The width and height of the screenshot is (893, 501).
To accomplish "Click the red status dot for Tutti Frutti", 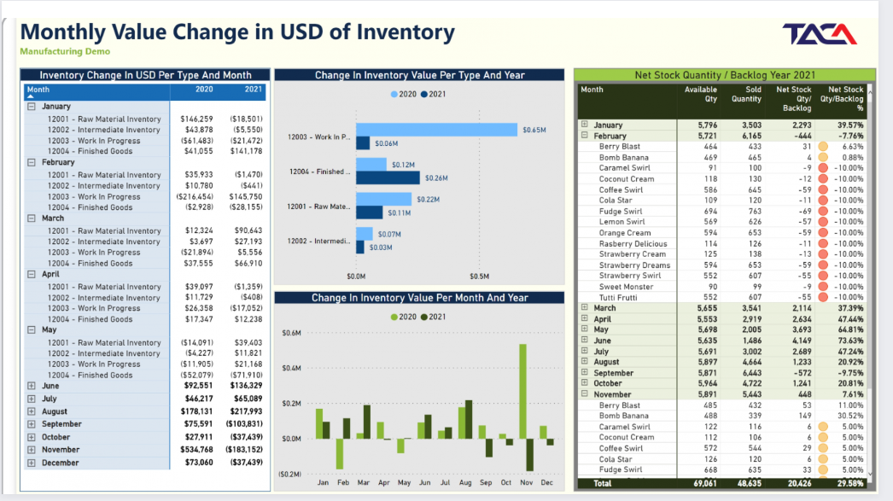I will click(823, 297).
